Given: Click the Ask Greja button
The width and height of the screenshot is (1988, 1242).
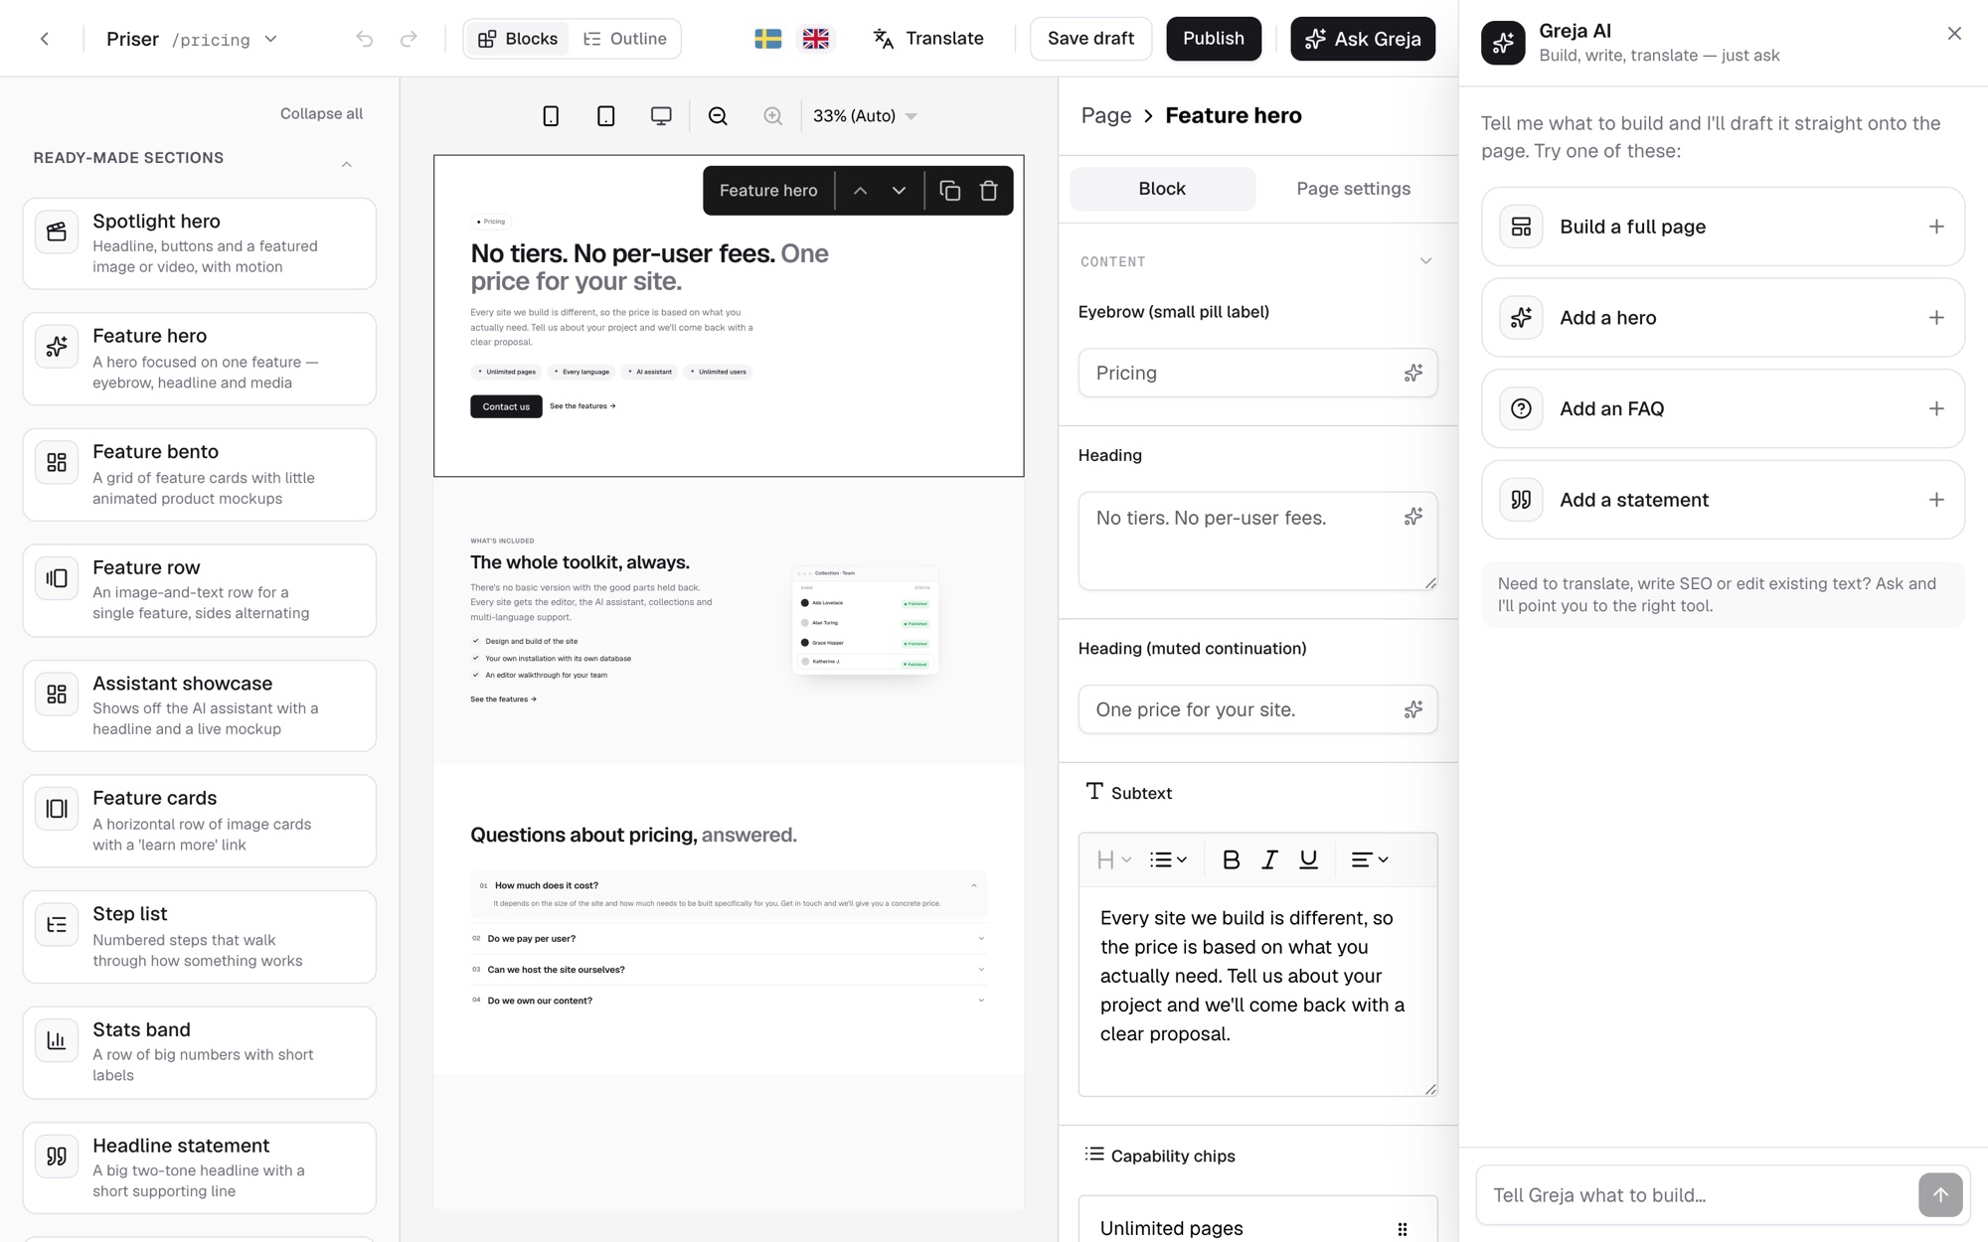Looking at the screenshot, I should point(1363,39).
